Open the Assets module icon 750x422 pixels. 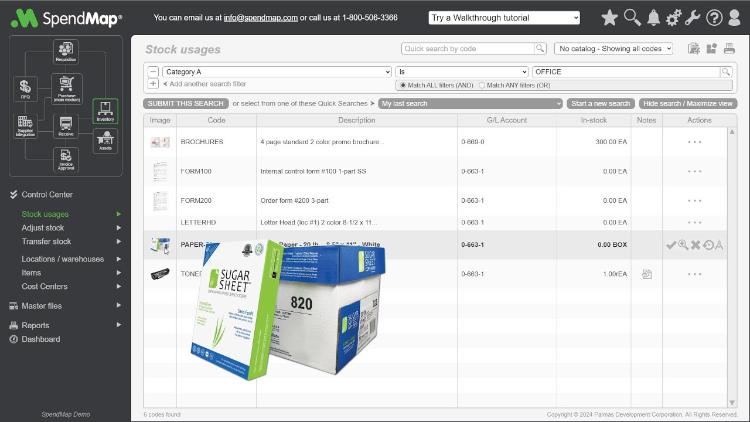pos(105,141)
